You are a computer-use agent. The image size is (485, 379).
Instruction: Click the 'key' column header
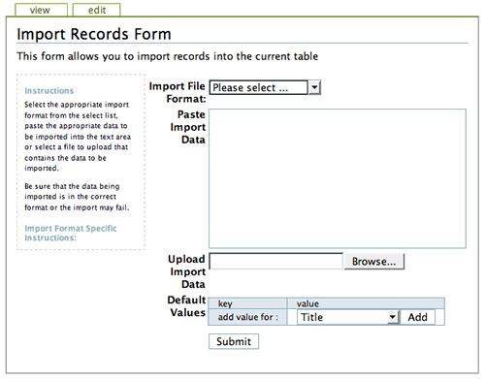pyautogui.click(x=247, y=303)
